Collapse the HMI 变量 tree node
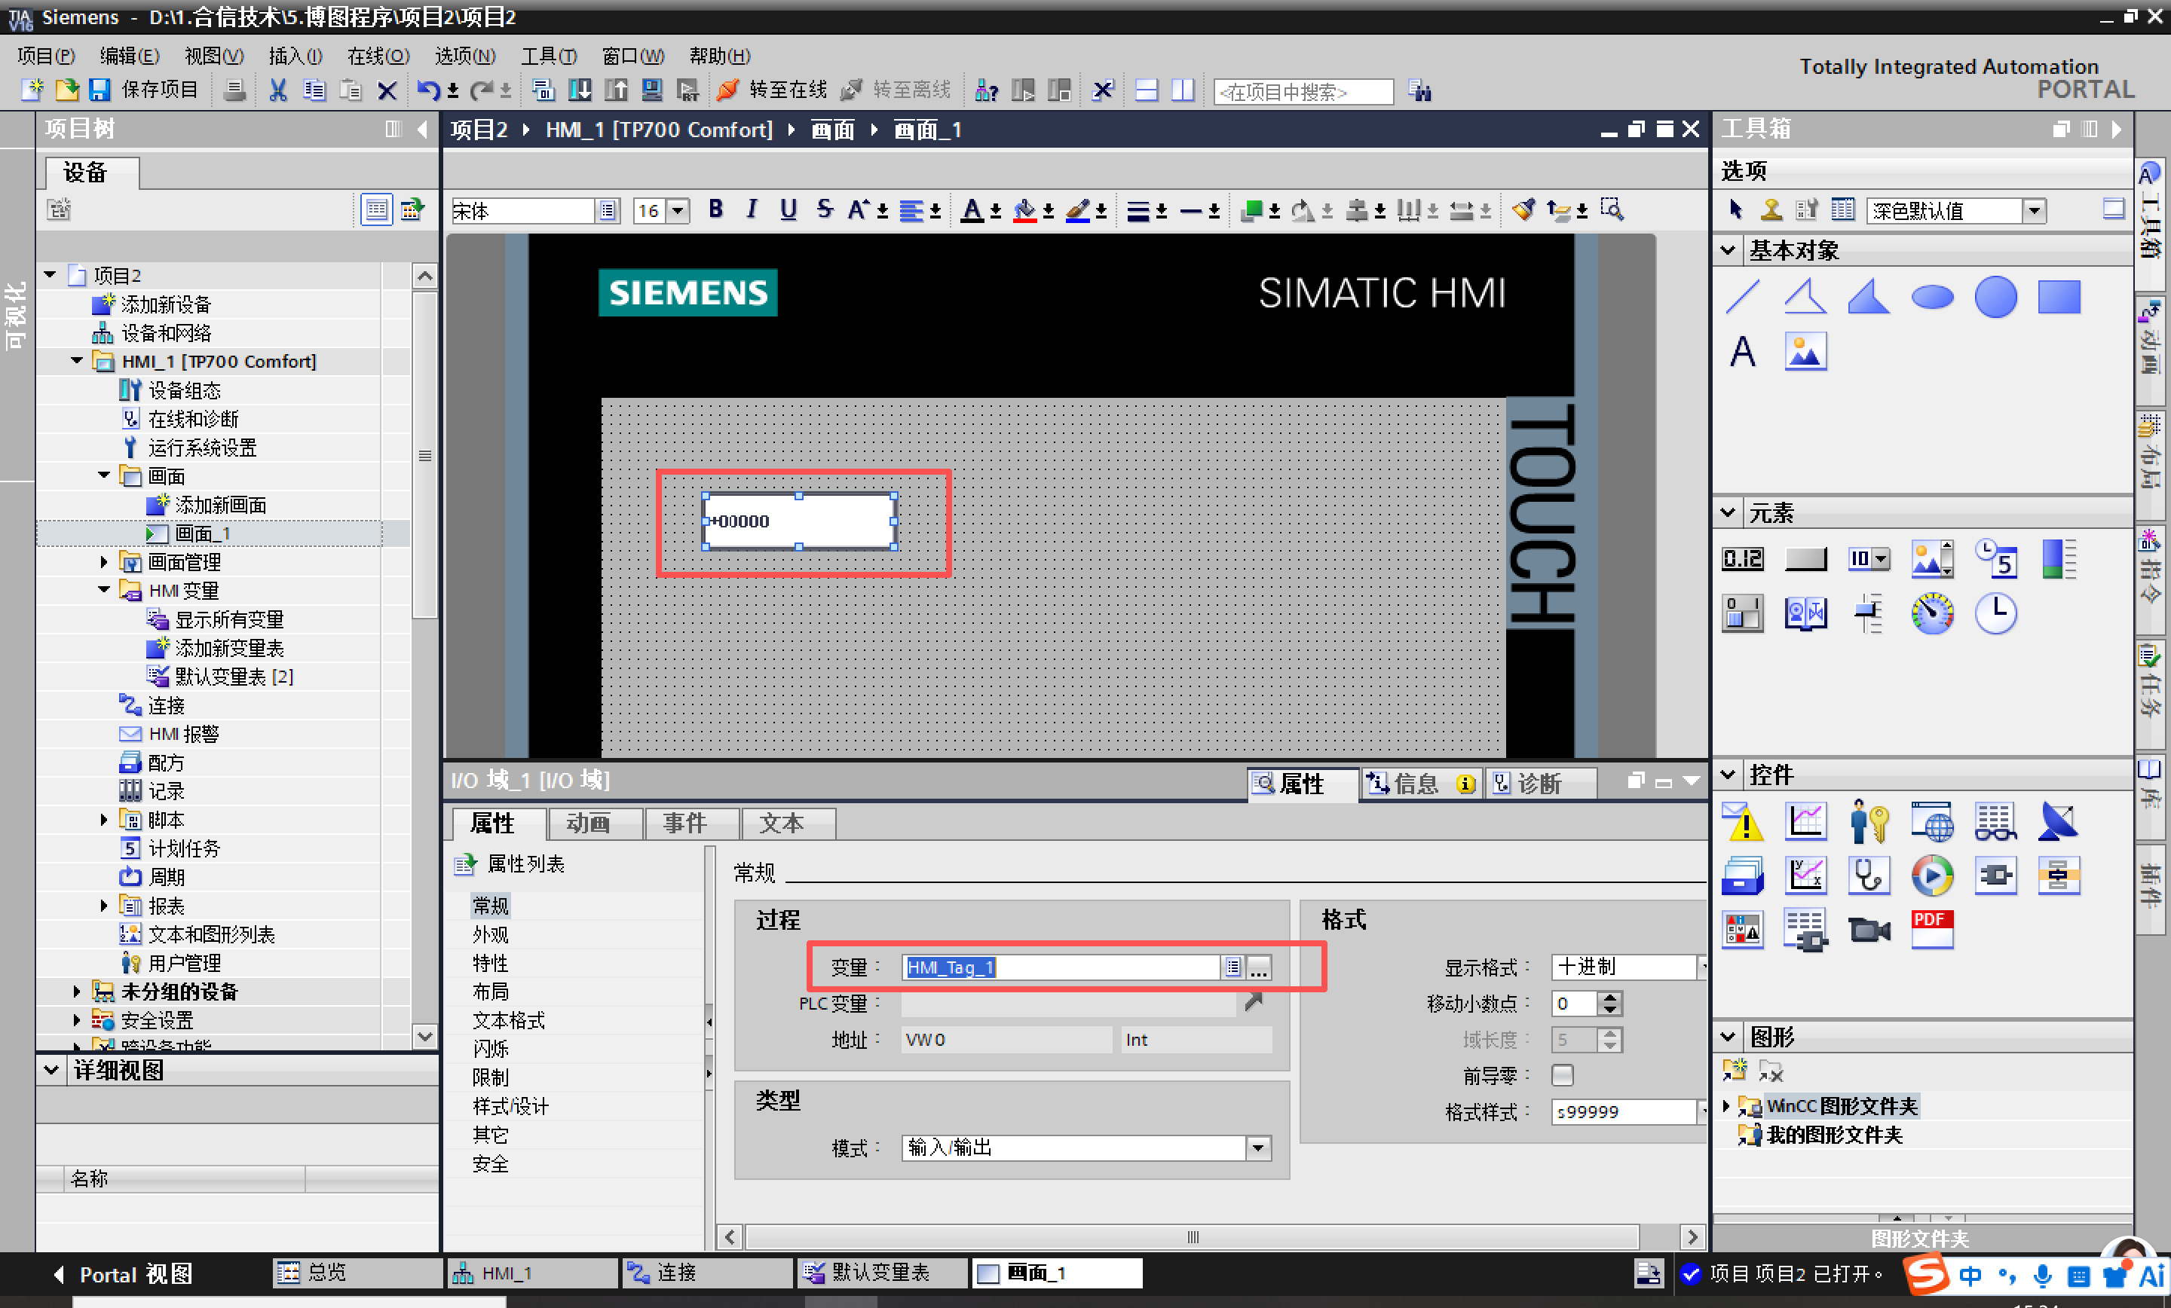Image resolution: width=2171 pixels, height=1308 pixels. point(104,590)
